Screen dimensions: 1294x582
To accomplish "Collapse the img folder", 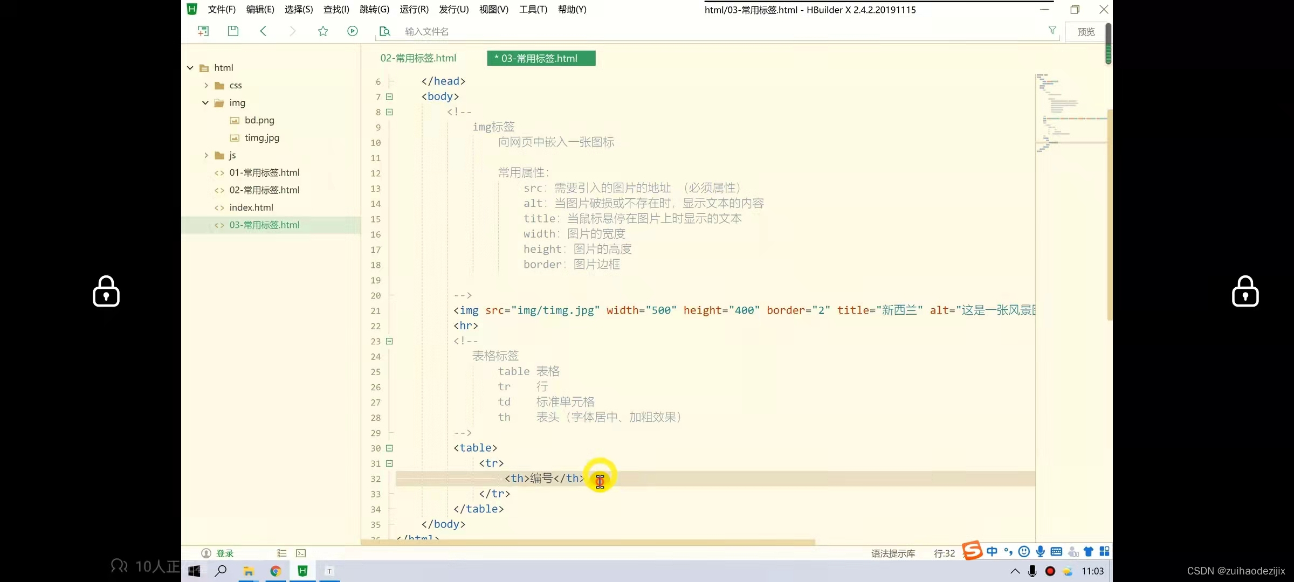I will [205, 103].
